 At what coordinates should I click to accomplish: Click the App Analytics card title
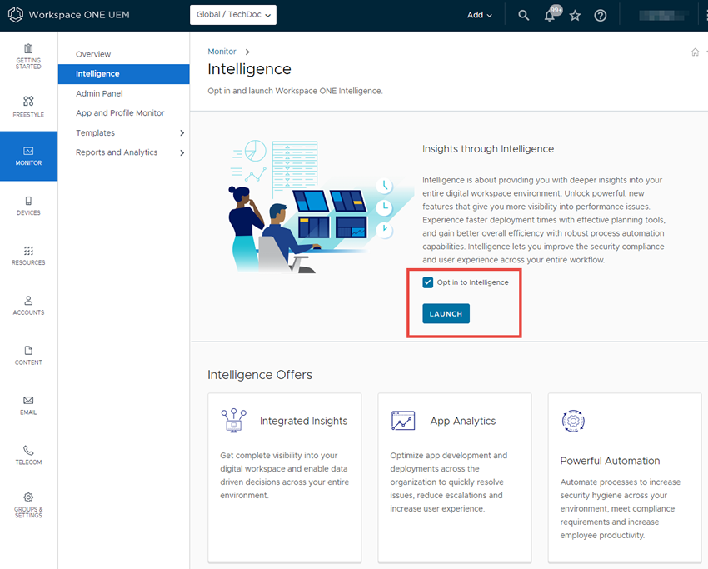click(x=463, y=421)
